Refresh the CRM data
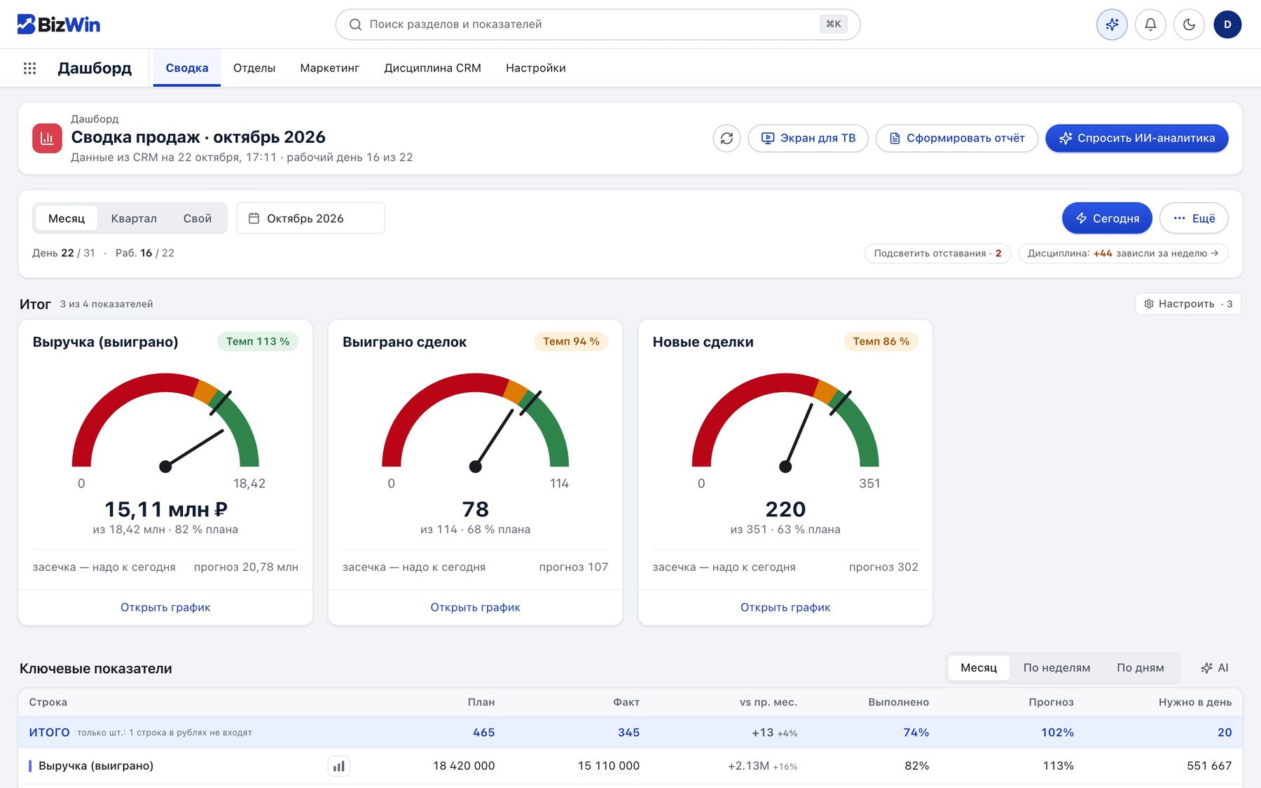 726,138
